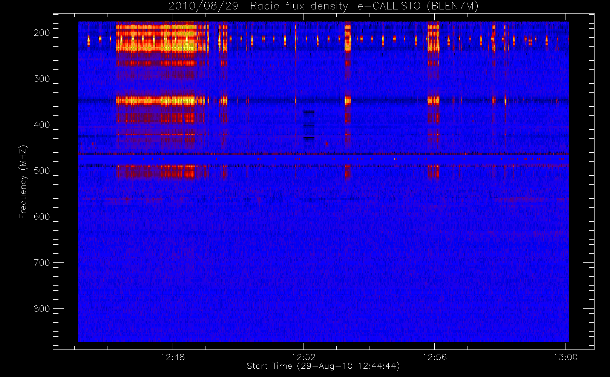Viewport: 610px width, 377px height.
Task: Click the 12:48 time tick label
Action: click(x=173, y=357)
